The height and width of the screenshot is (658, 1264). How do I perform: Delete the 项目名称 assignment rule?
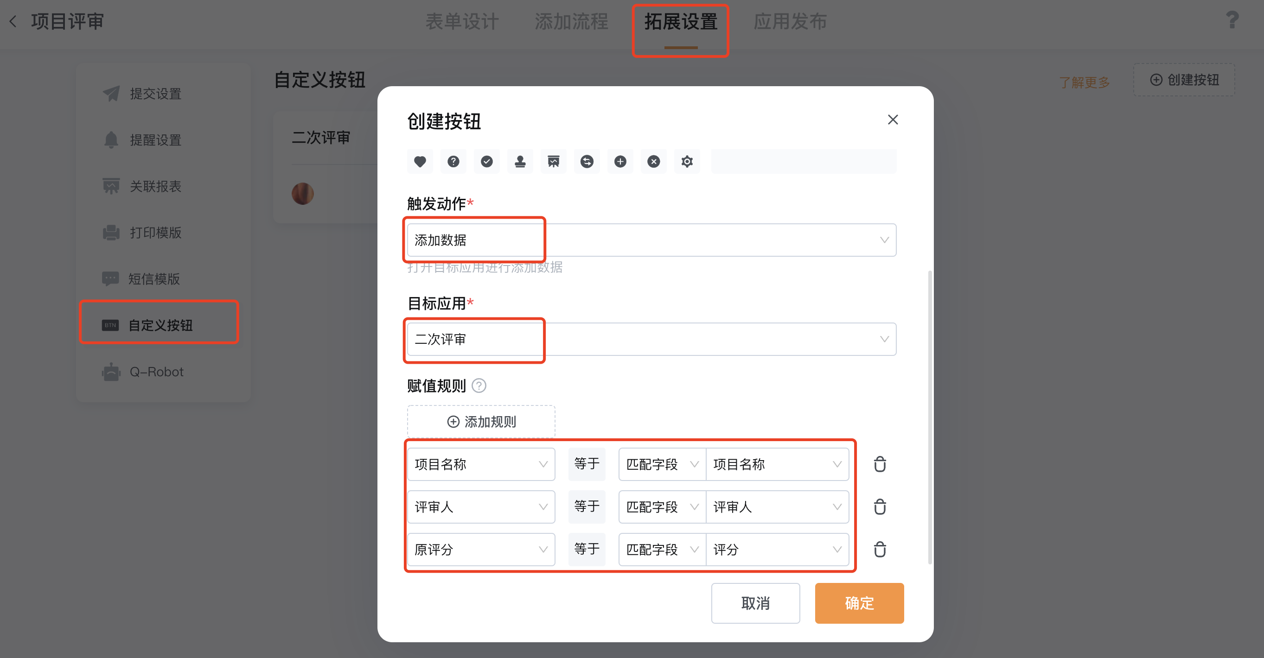coord(880,464)
